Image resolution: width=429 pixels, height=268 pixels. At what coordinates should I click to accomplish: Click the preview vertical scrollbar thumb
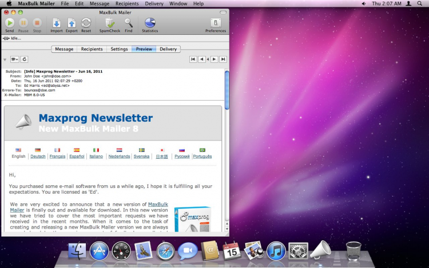coord(227,90)
